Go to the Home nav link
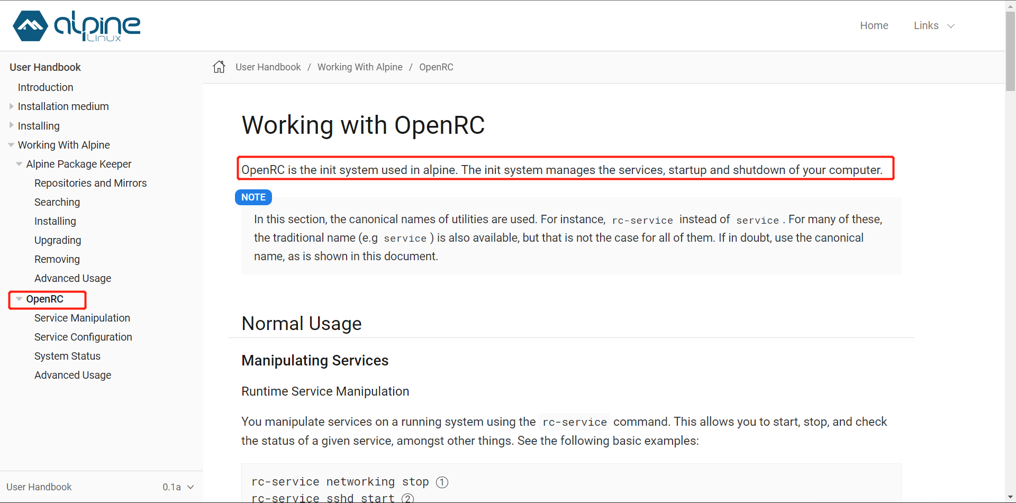1016x503 pixels. 874,25
